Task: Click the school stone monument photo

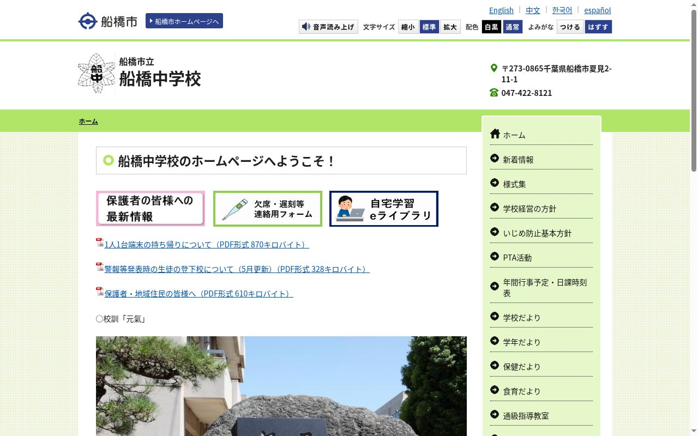Action: [x=281, y=386]
